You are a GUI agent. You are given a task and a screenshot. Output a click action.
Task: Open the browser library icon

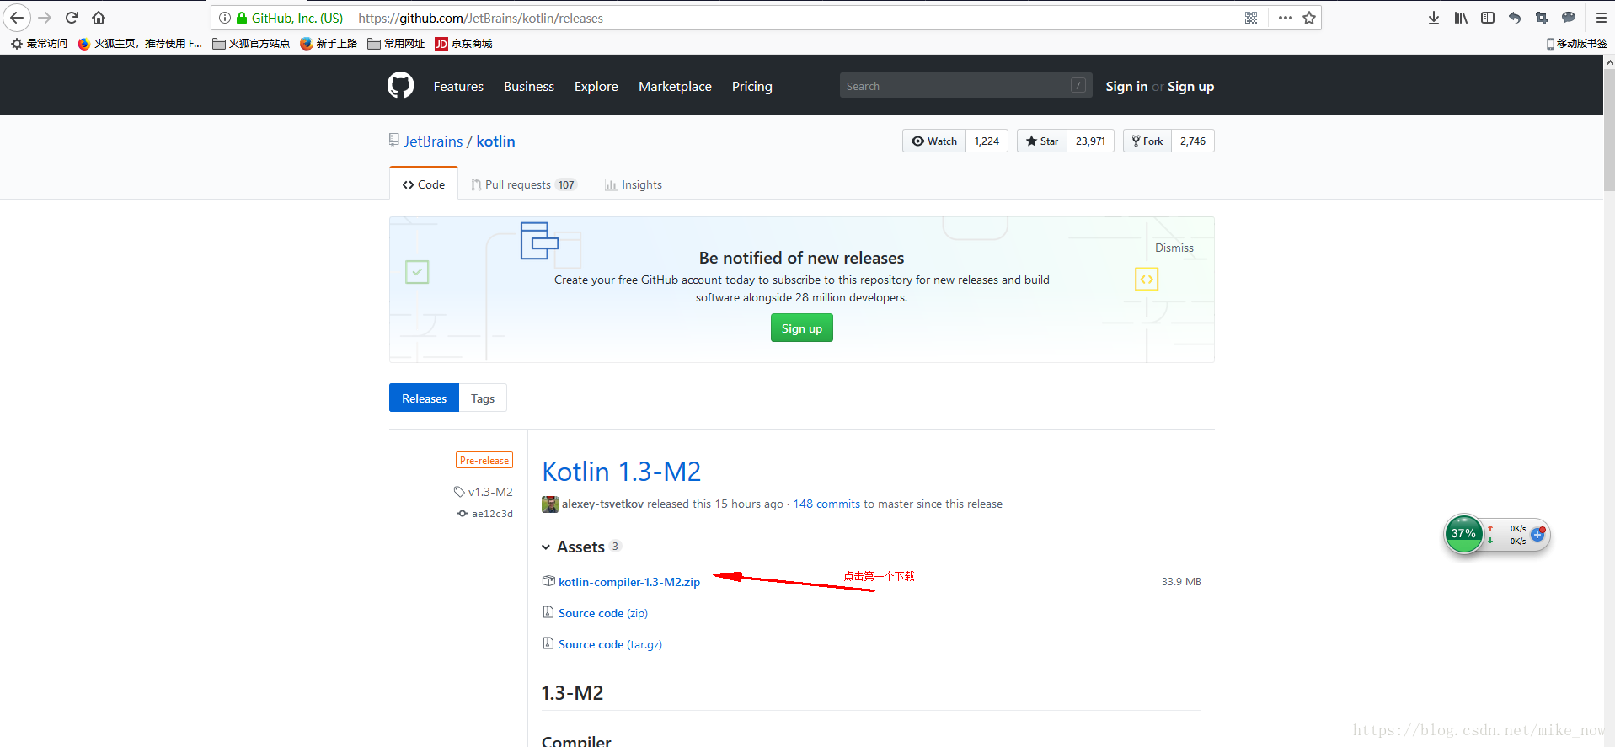[x=1461, y=18]
